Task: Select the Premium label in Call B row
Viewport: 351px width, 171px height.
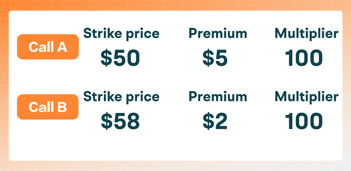Action: [x=218, y=97]
